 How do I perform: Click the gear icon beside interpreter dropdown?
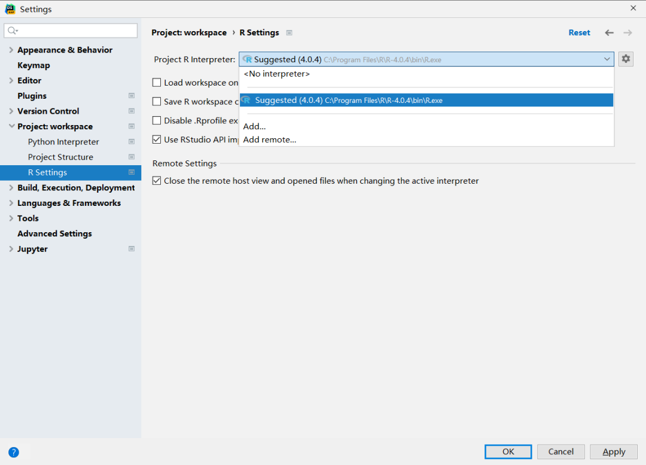[626, 59]
